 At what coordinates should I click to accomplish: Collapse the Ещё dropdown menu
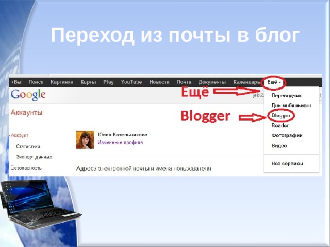pyautogui.click(x=274, y=82)
